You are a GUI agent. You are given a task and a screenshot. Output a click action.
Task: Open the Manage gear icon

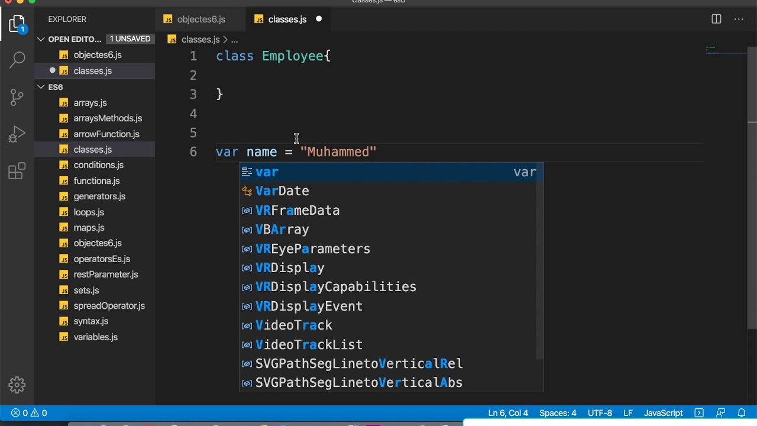tap(17, 385)
